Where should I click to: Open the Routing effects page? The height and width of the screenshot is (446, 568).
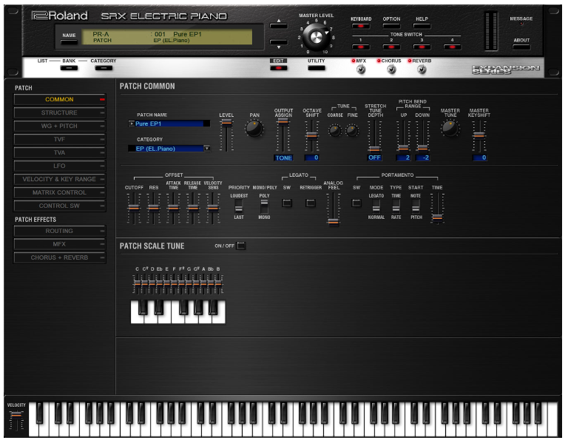(x=59, y=231)
